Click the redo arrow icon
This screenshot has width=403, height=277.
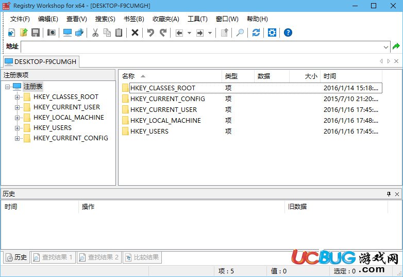(163, 32)
